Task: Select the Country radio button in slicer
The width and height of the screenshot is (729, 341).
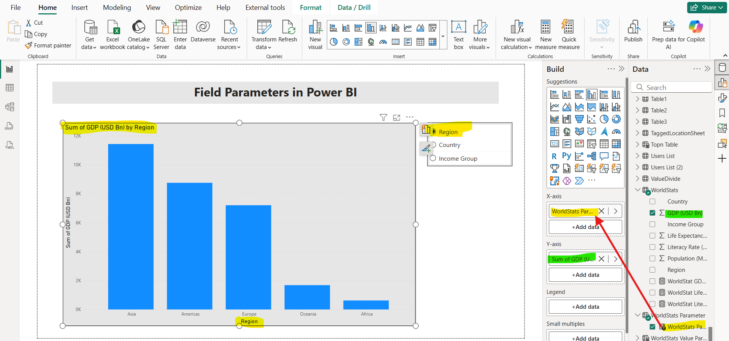Action: click(433, 145)
